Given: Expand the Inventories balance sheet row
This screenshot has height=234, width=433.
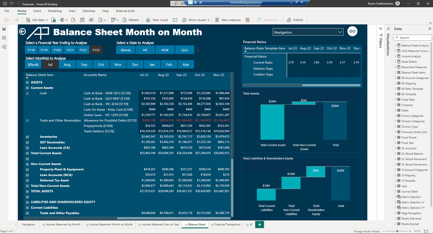Looking at the screenshot, I should 27,137.
